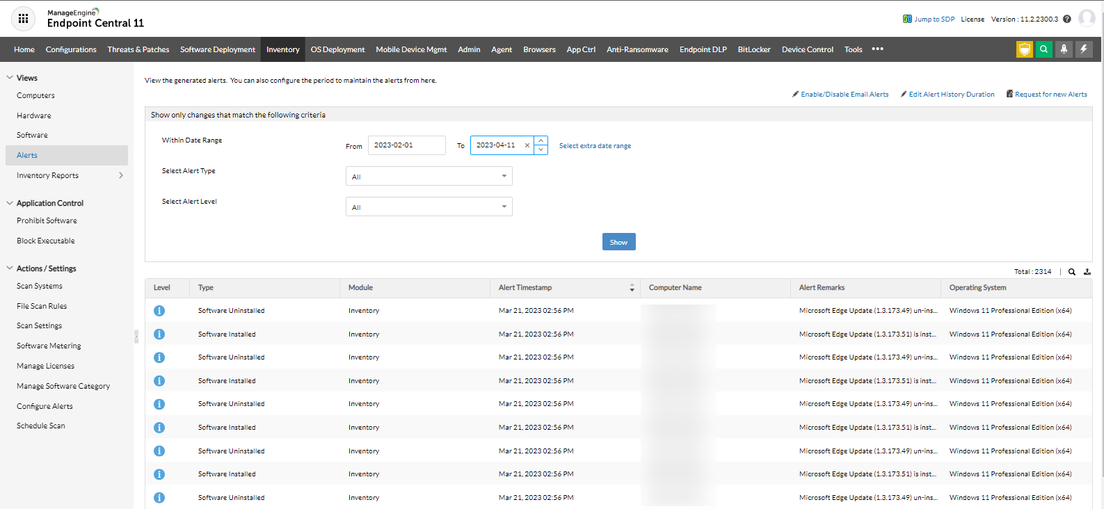This screenshot has height=509, width=1104.
Task: Click the info level icon in second alert row
Action: (x=159, y=334)
